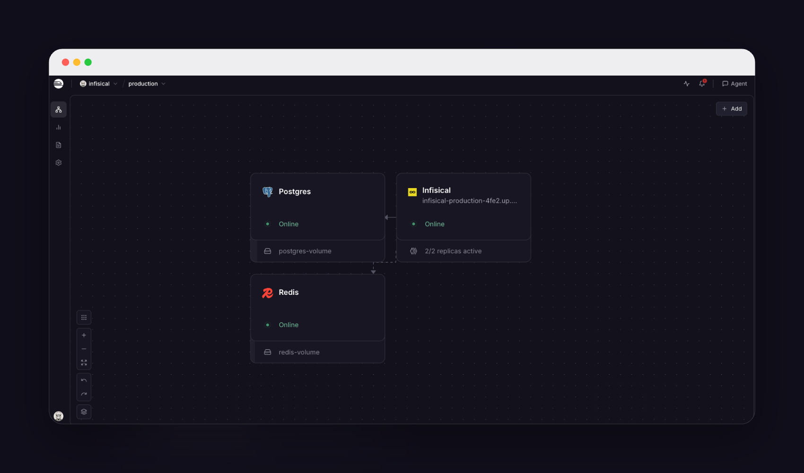The width and height of the screenshot is (804, 473).
Task: Click the Redis logo icon
Action: 268,293
